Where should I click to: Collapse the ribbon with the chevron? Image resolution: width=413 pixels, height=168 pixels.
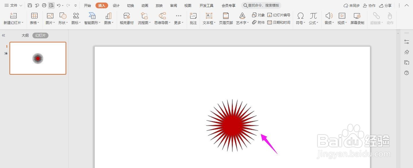pos(407,5)
